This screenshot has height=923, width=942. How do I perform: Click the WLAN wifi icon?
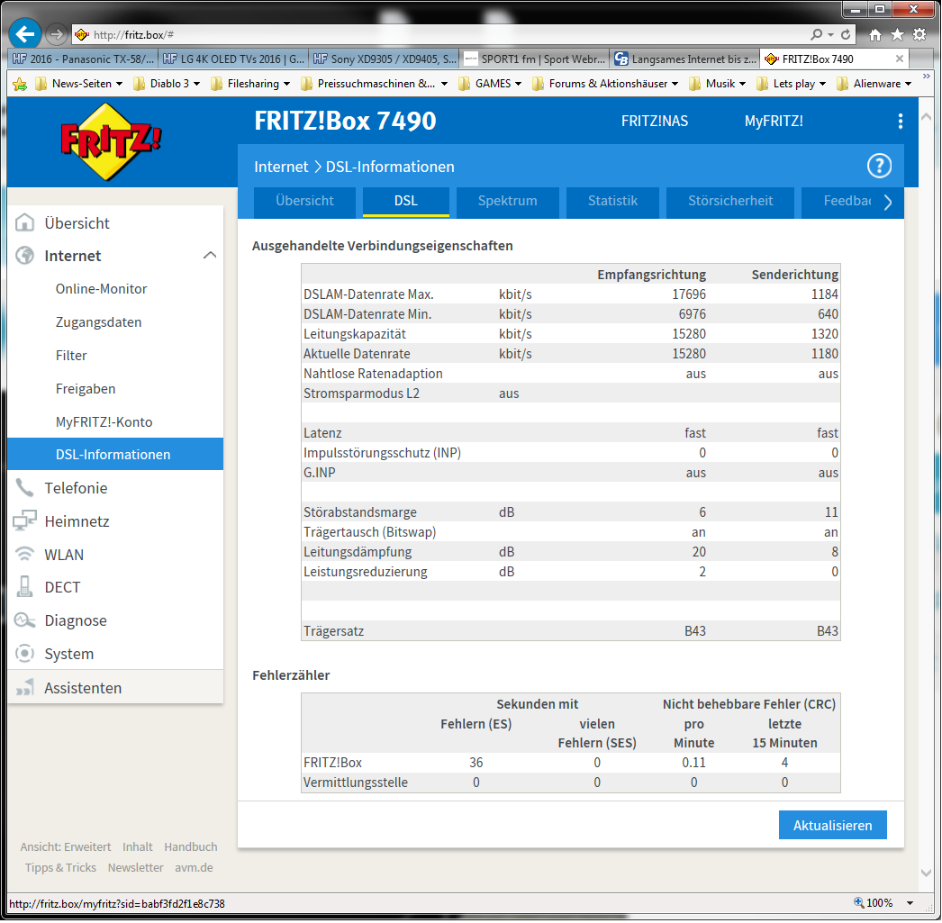(24, 555)
